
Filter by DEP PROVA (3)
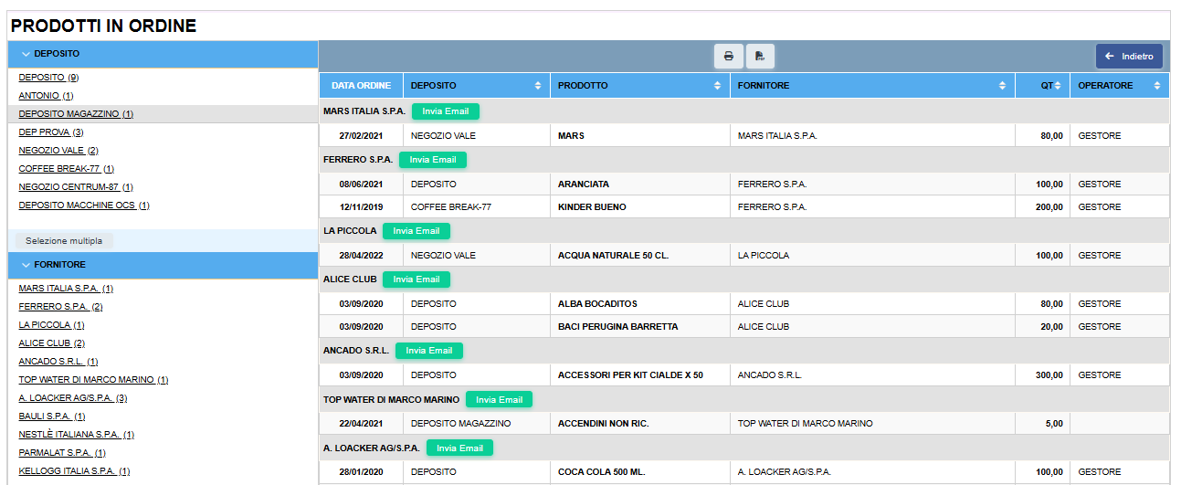[51, 132]
